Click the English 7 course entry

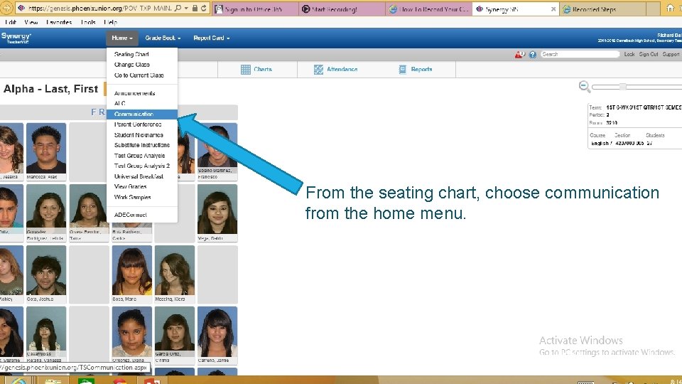(x=601, y=143)
